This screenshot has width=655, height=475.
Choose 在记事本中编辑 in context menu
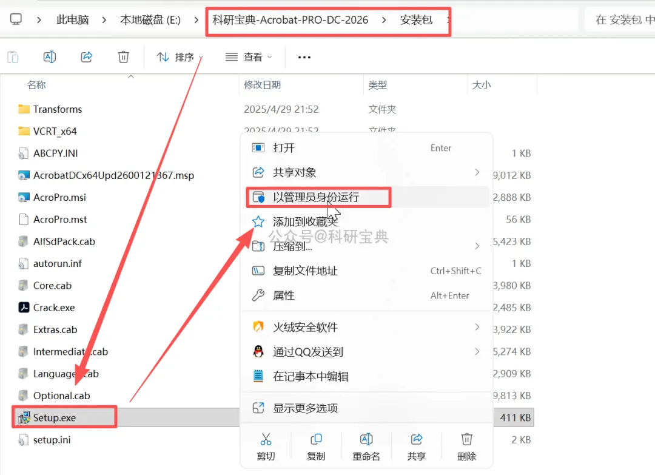[x=366, y=376]
